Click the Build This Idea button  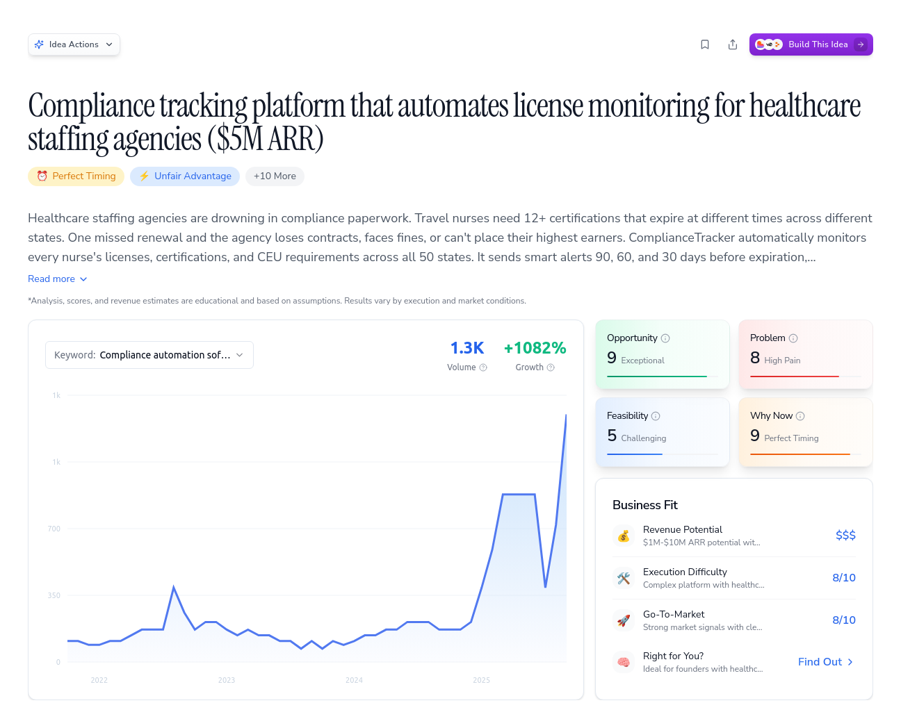[x=811, y=44]
